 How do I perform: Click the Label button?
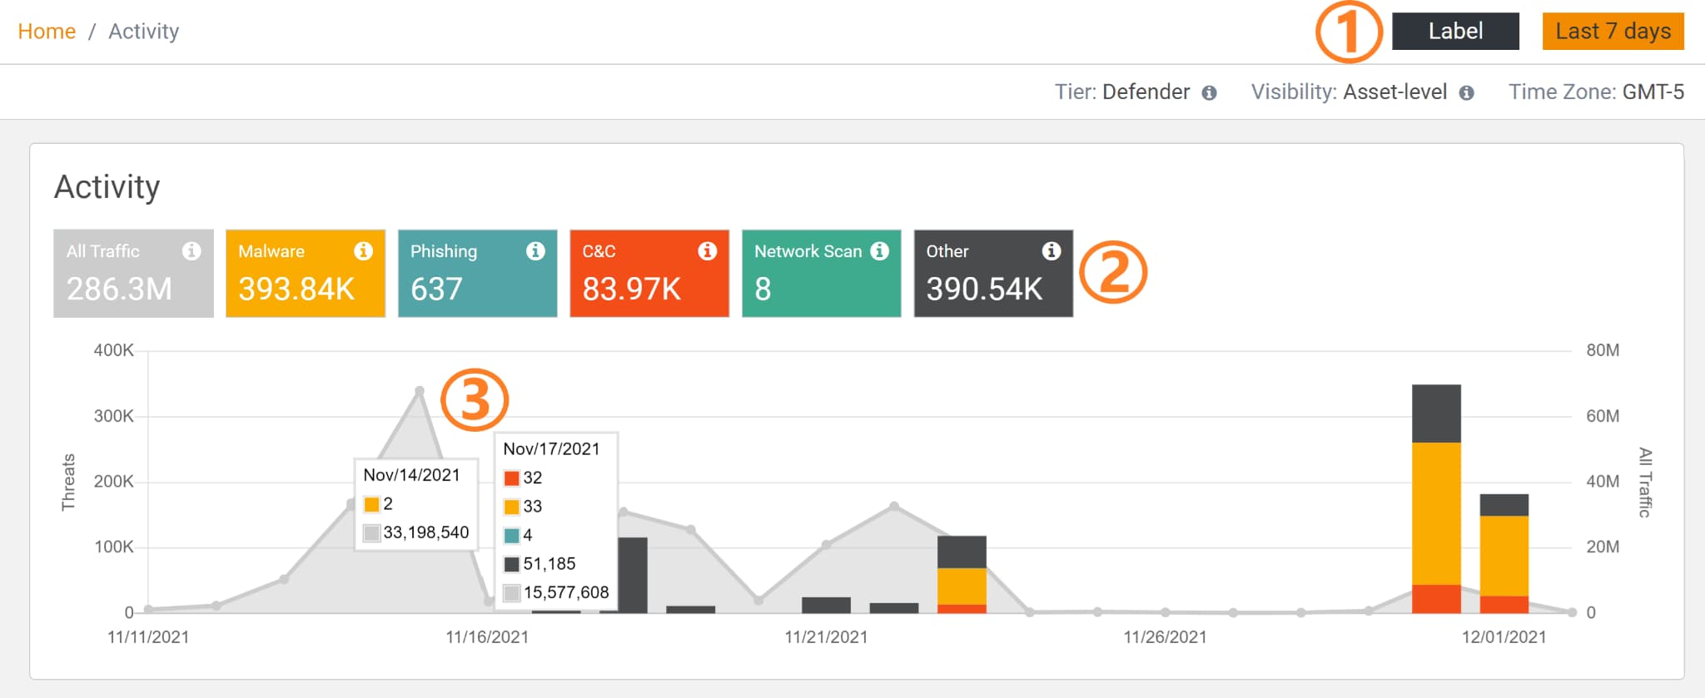pos(1455,32)
